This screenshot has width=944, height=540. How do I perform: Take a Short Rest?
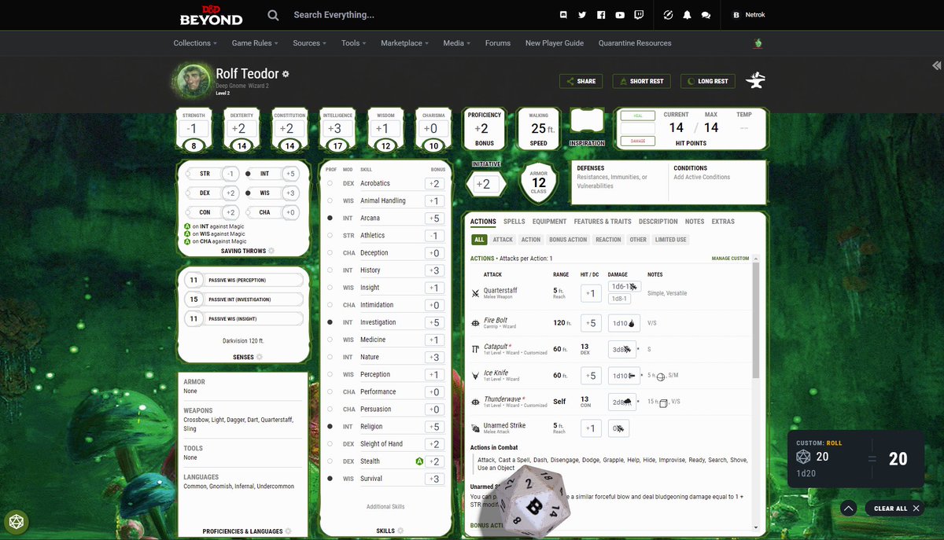[x=641, y=81]
